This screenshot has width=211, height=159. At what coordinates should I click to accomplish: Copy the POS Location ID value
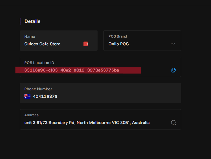tap(174, 70)
